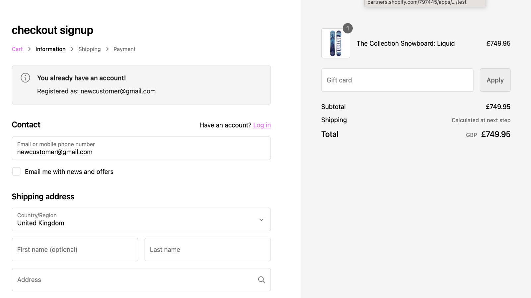The width and height of the screenshot is (531, 298).
Task: Click the search magnifier in the Address field
Action: coord(262,279)
